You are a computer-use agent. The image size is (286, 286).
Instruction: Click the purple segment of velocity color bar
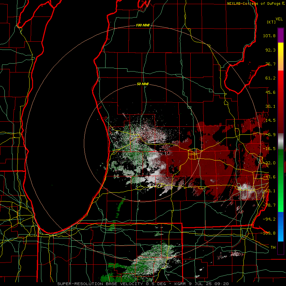pyautogui.click(x=281, y=35)
